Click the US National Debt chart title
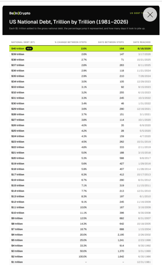Screen dimensions: 162x265 (x=69, y=22)
